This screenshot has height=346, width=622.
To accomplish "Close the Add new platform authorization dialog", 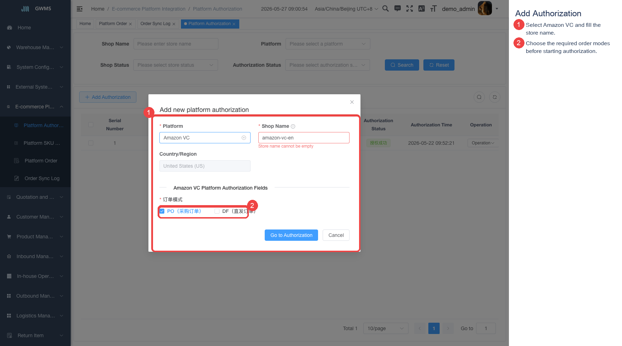I will pyautogui.click(x=352, y=102).
